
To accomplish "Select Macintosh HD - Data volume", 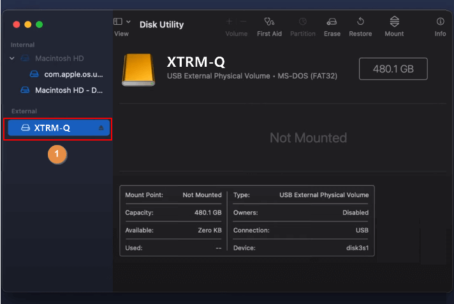I will pos(69,90).
